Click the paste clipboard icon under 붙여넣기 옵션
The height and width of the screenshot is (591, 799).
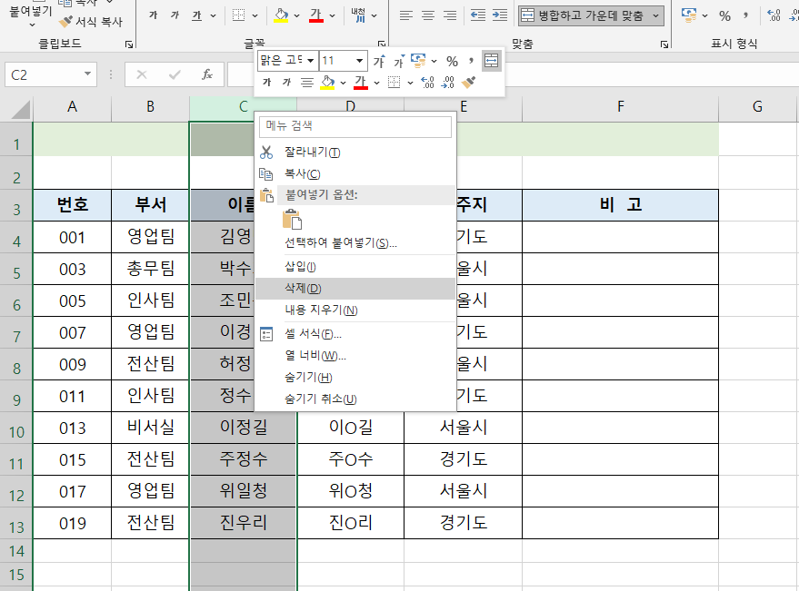click(292, 219)
